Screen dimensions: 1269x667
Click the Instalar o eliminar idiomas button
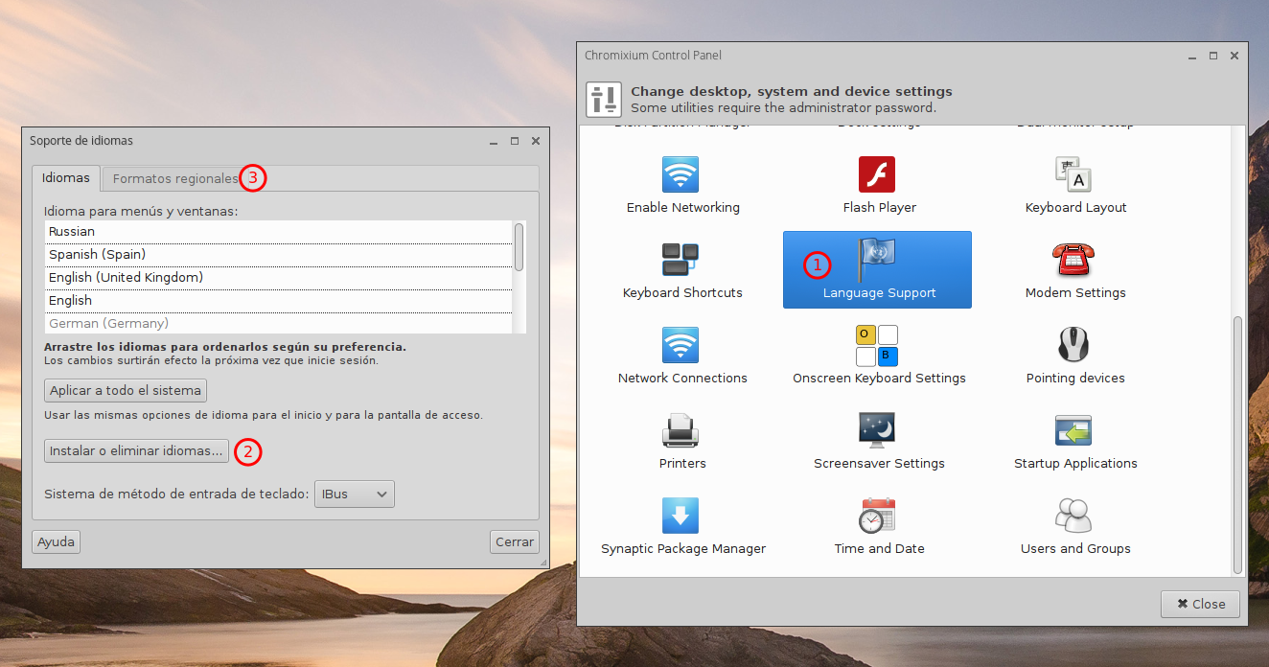(x=136, y=450)
